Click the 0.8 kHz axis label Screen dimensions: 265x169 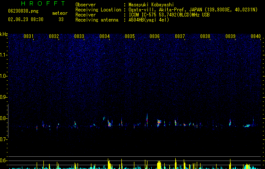(4, 118)
